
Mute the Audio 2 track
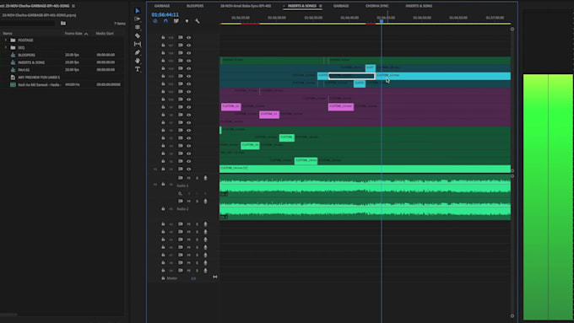pyautogui.click(x=189, y=202)
